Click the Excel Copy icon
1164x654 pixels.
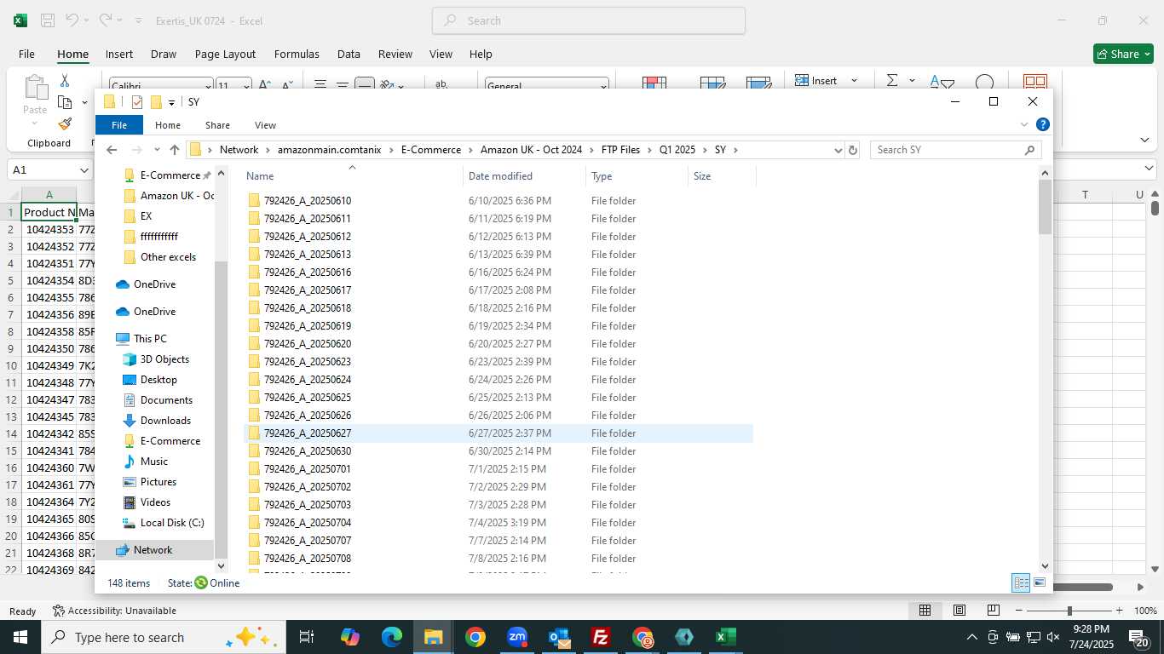(x=65, y=102)
